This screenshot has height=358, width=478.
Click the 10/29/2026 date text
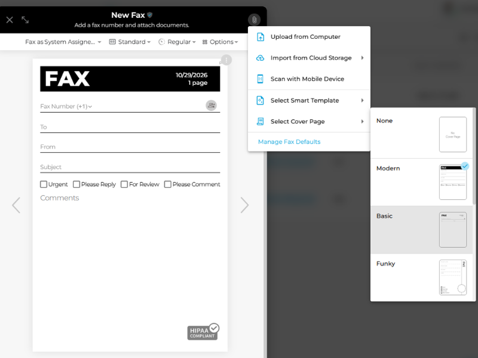click(191, 75)
